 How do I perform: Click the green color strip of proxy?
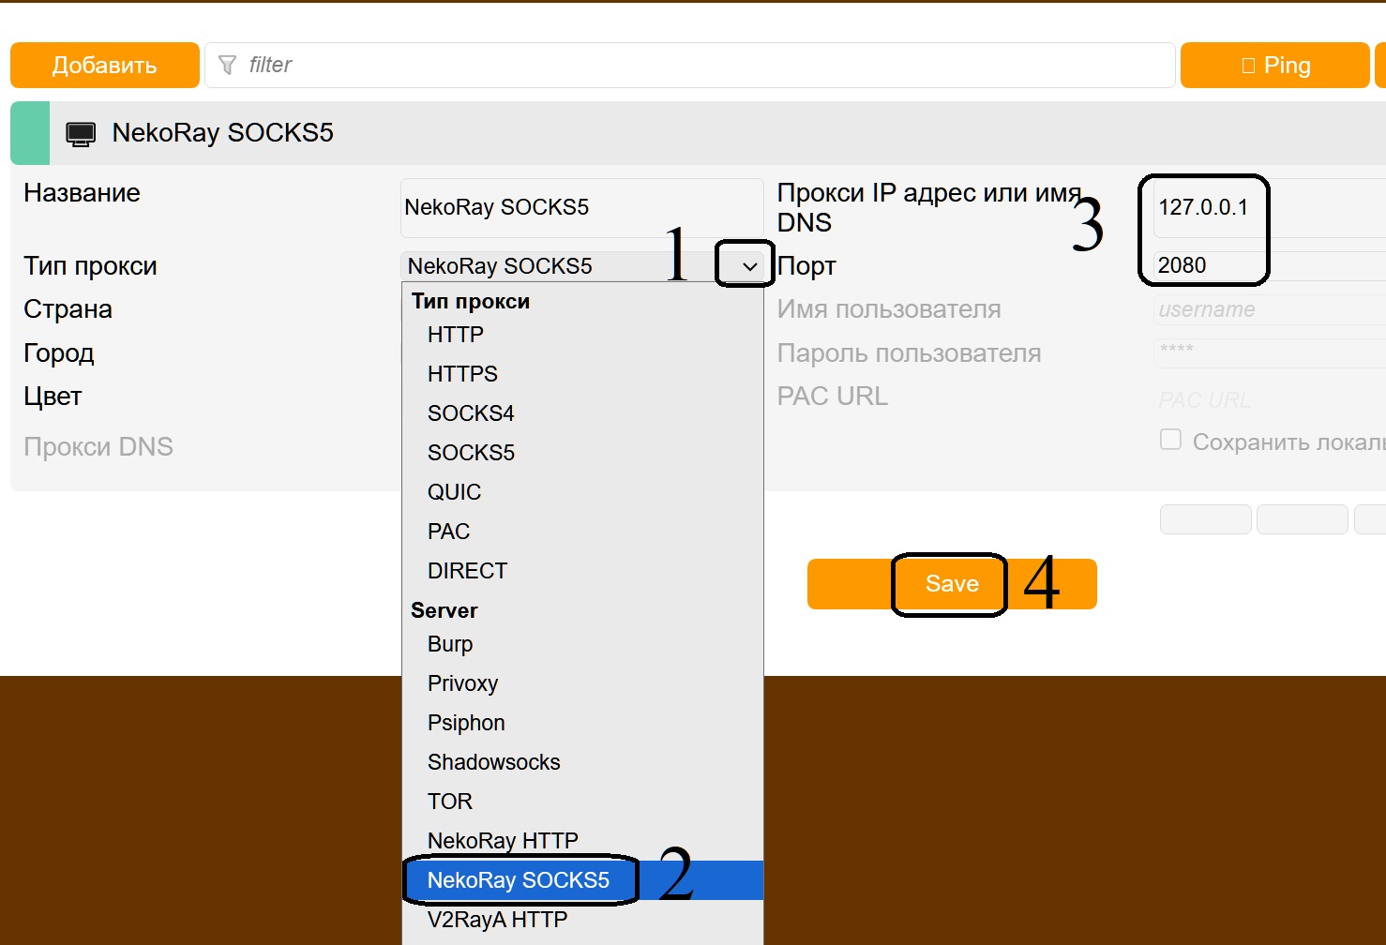(30, 133)
